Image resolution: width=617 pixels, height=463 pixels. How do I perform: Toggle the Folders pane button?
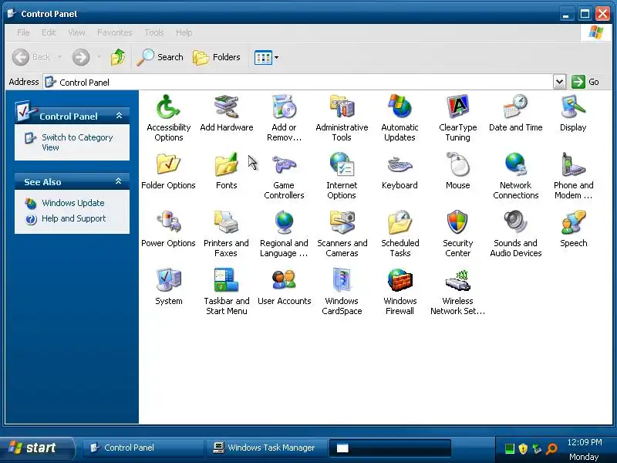tap(217, 57)
